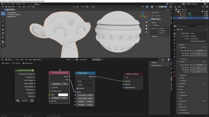This screenshot has height=117, width=209.
Task: Open the Render properties tab icon
Action: coord(174,34)
